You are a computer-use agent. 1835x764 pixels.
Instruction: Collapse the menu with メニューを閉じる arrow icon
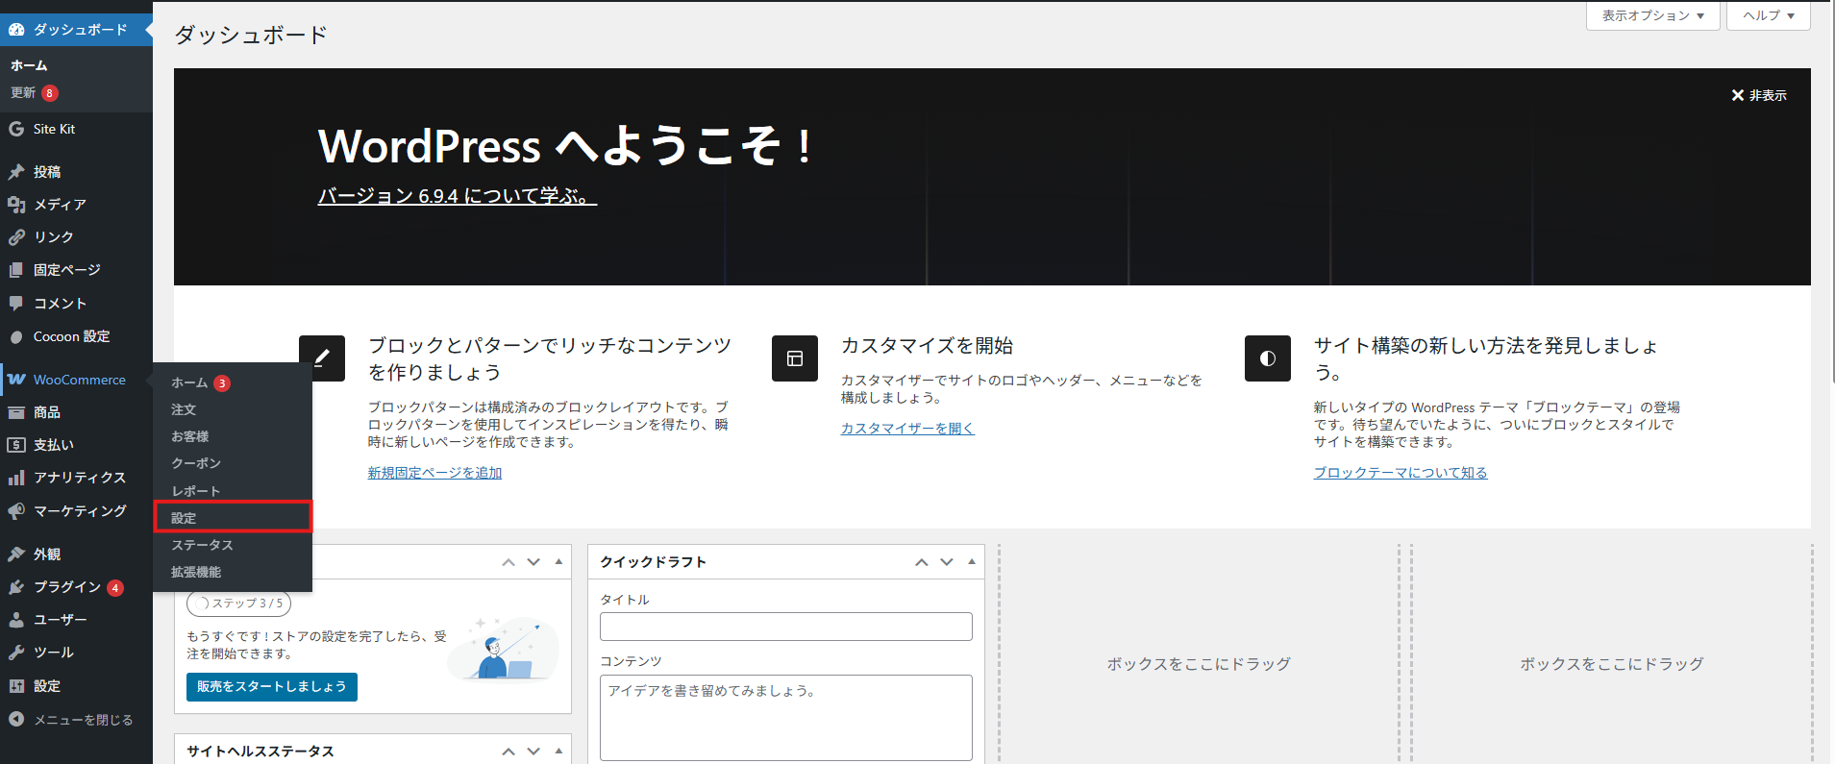16,719
